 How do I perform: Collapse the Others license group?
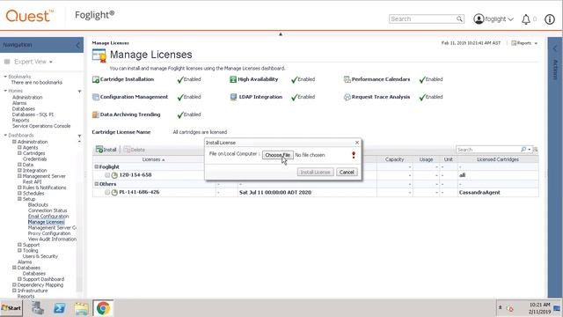(x=96, y=184)
